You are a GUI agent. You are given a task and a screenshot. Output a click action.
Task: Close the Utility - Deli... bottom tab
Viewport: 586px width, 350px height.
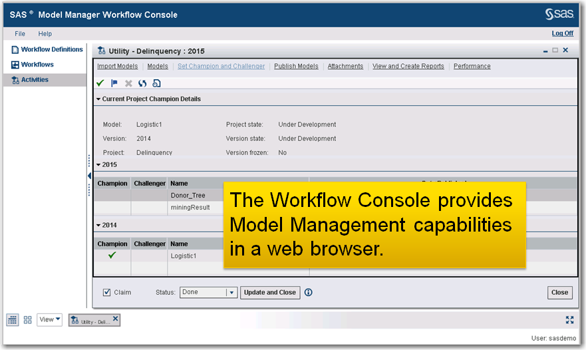(x=116, y=319)
